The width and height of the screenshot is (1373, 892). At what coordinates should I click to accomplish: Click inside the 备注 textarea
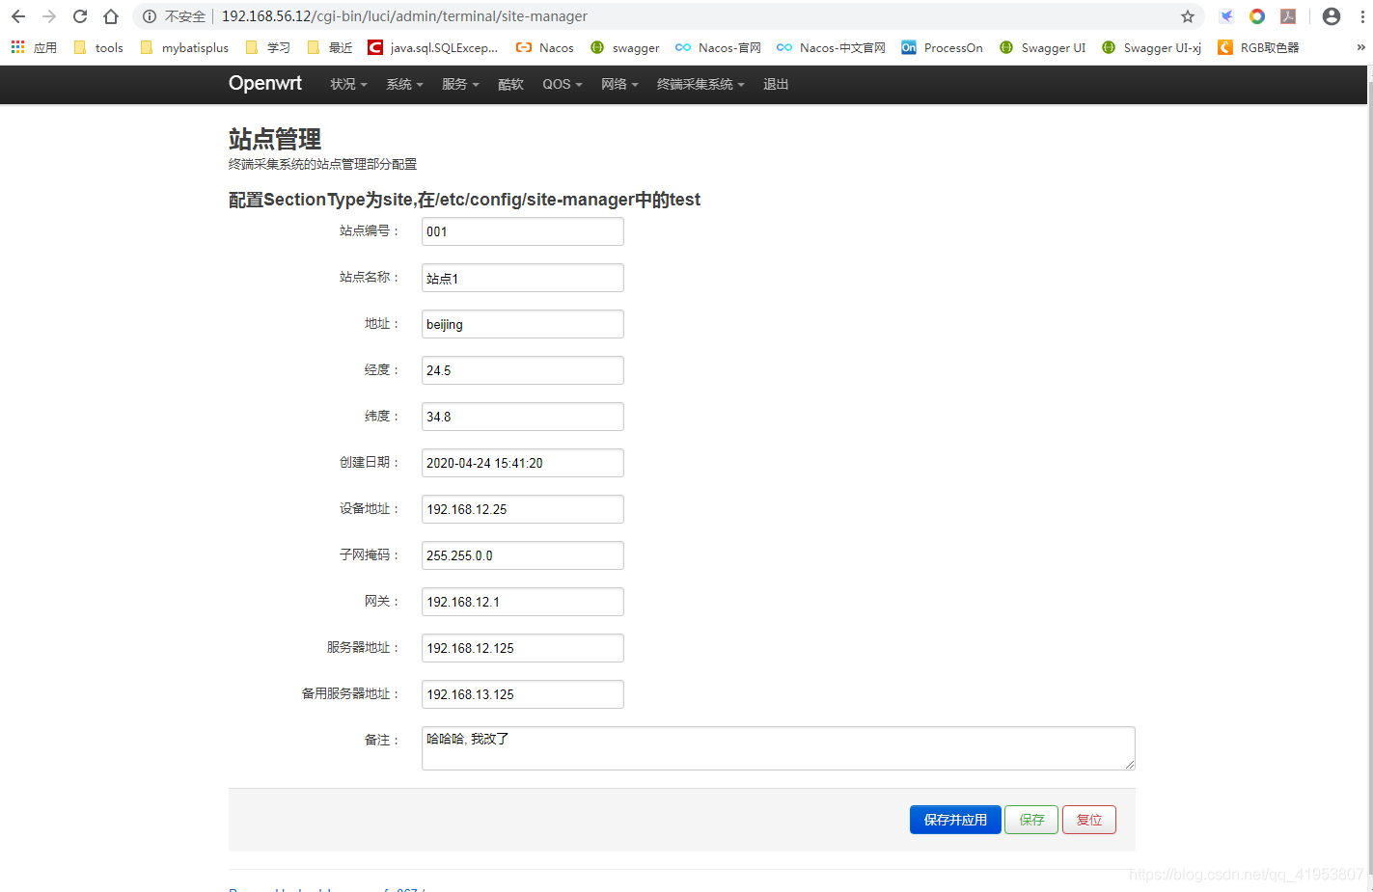(779, 748)
